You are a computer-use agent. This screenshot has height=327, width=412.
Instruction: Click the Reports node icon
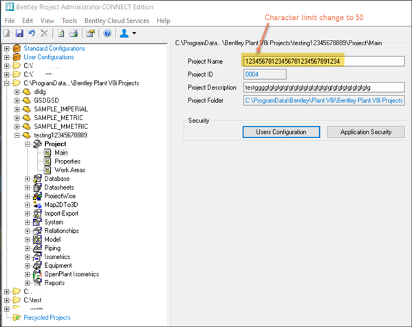pyautogui.click(x=37, y=282)
